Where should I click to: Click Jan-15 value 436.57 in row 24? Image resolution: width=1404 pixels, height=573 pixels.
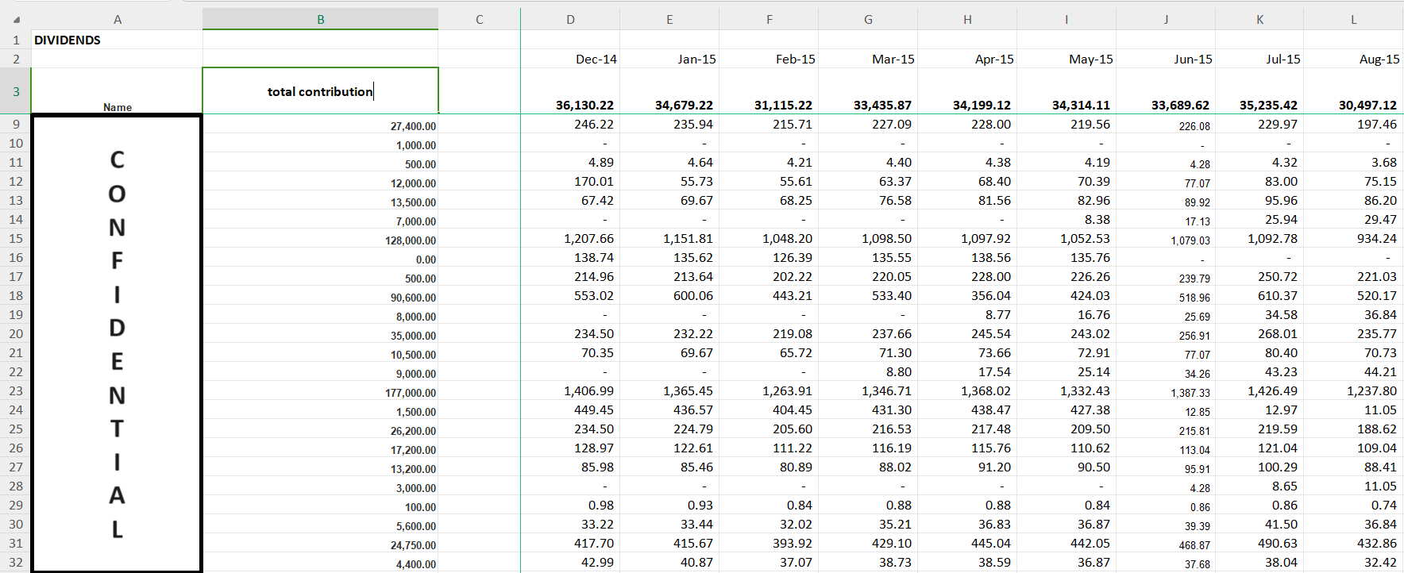669,410
